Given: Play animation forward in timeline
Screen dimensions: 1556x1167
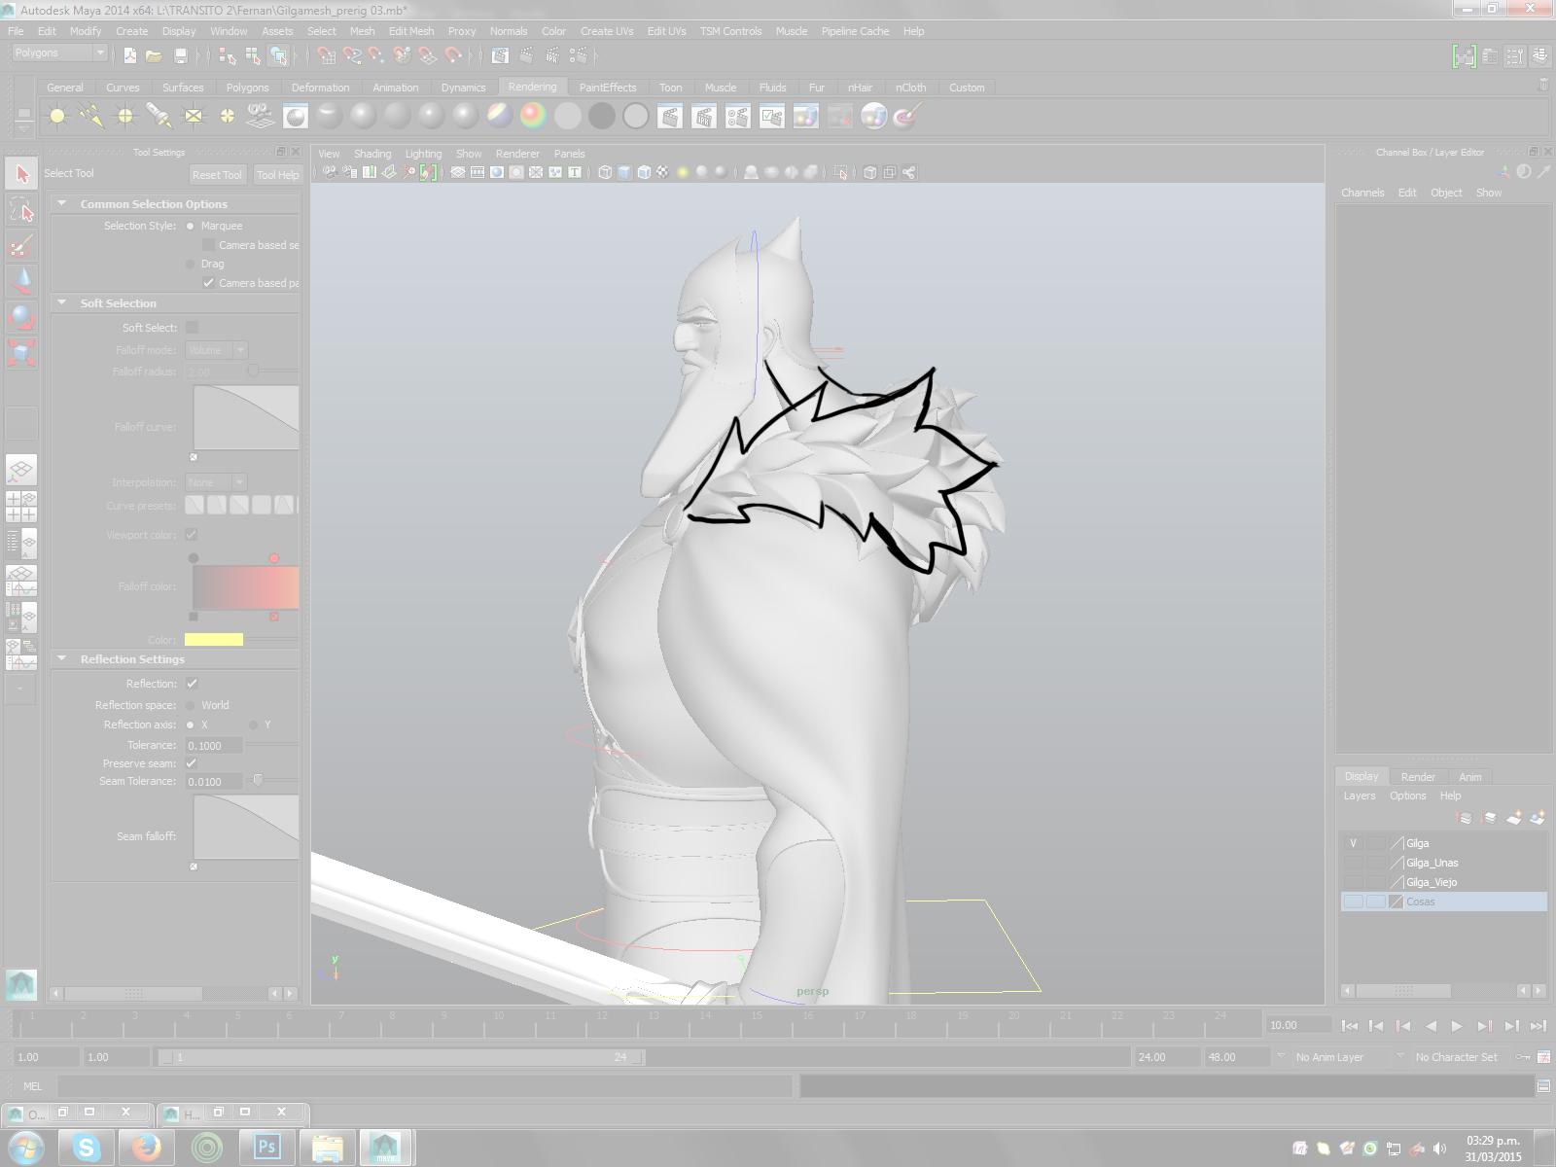Looking at the screenshot, I should click(x=1457, y=1026).
